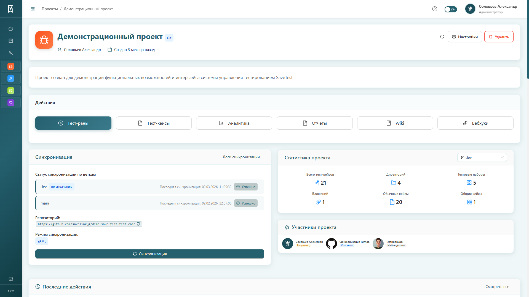Open the Тестировщик participant avatar
Image resolution: width=529 pixels, height=297 pixels.
(x=378, y=244)
